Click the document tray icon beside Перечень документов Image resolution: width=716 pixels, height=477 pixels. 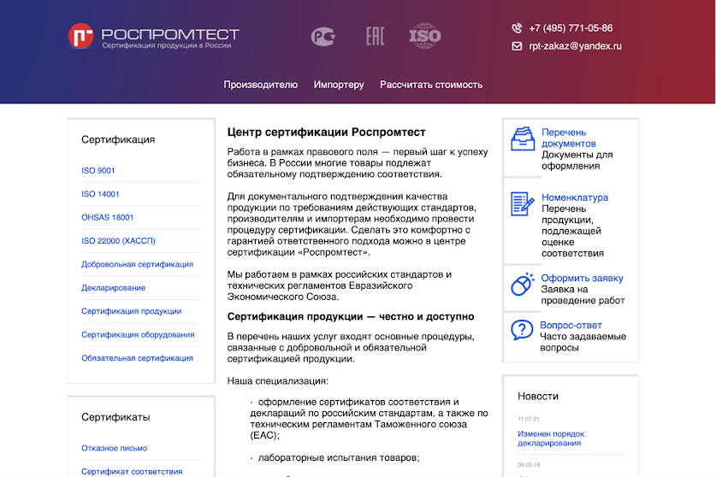pos(523,138)
